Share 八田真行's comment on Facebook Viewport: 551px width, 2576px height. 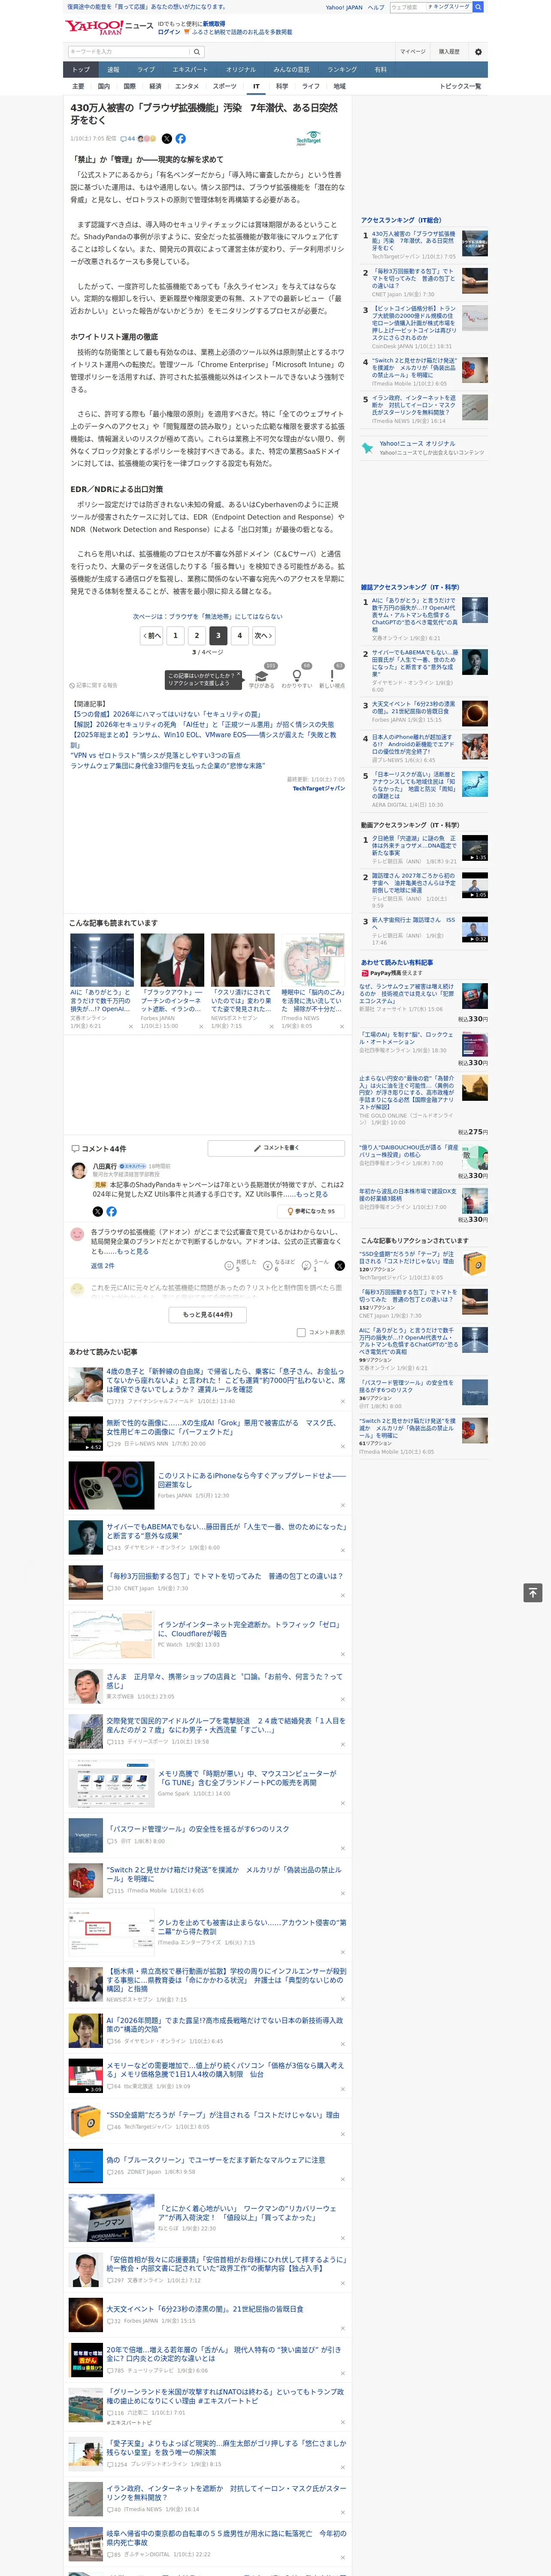(x=111, y=1211)
